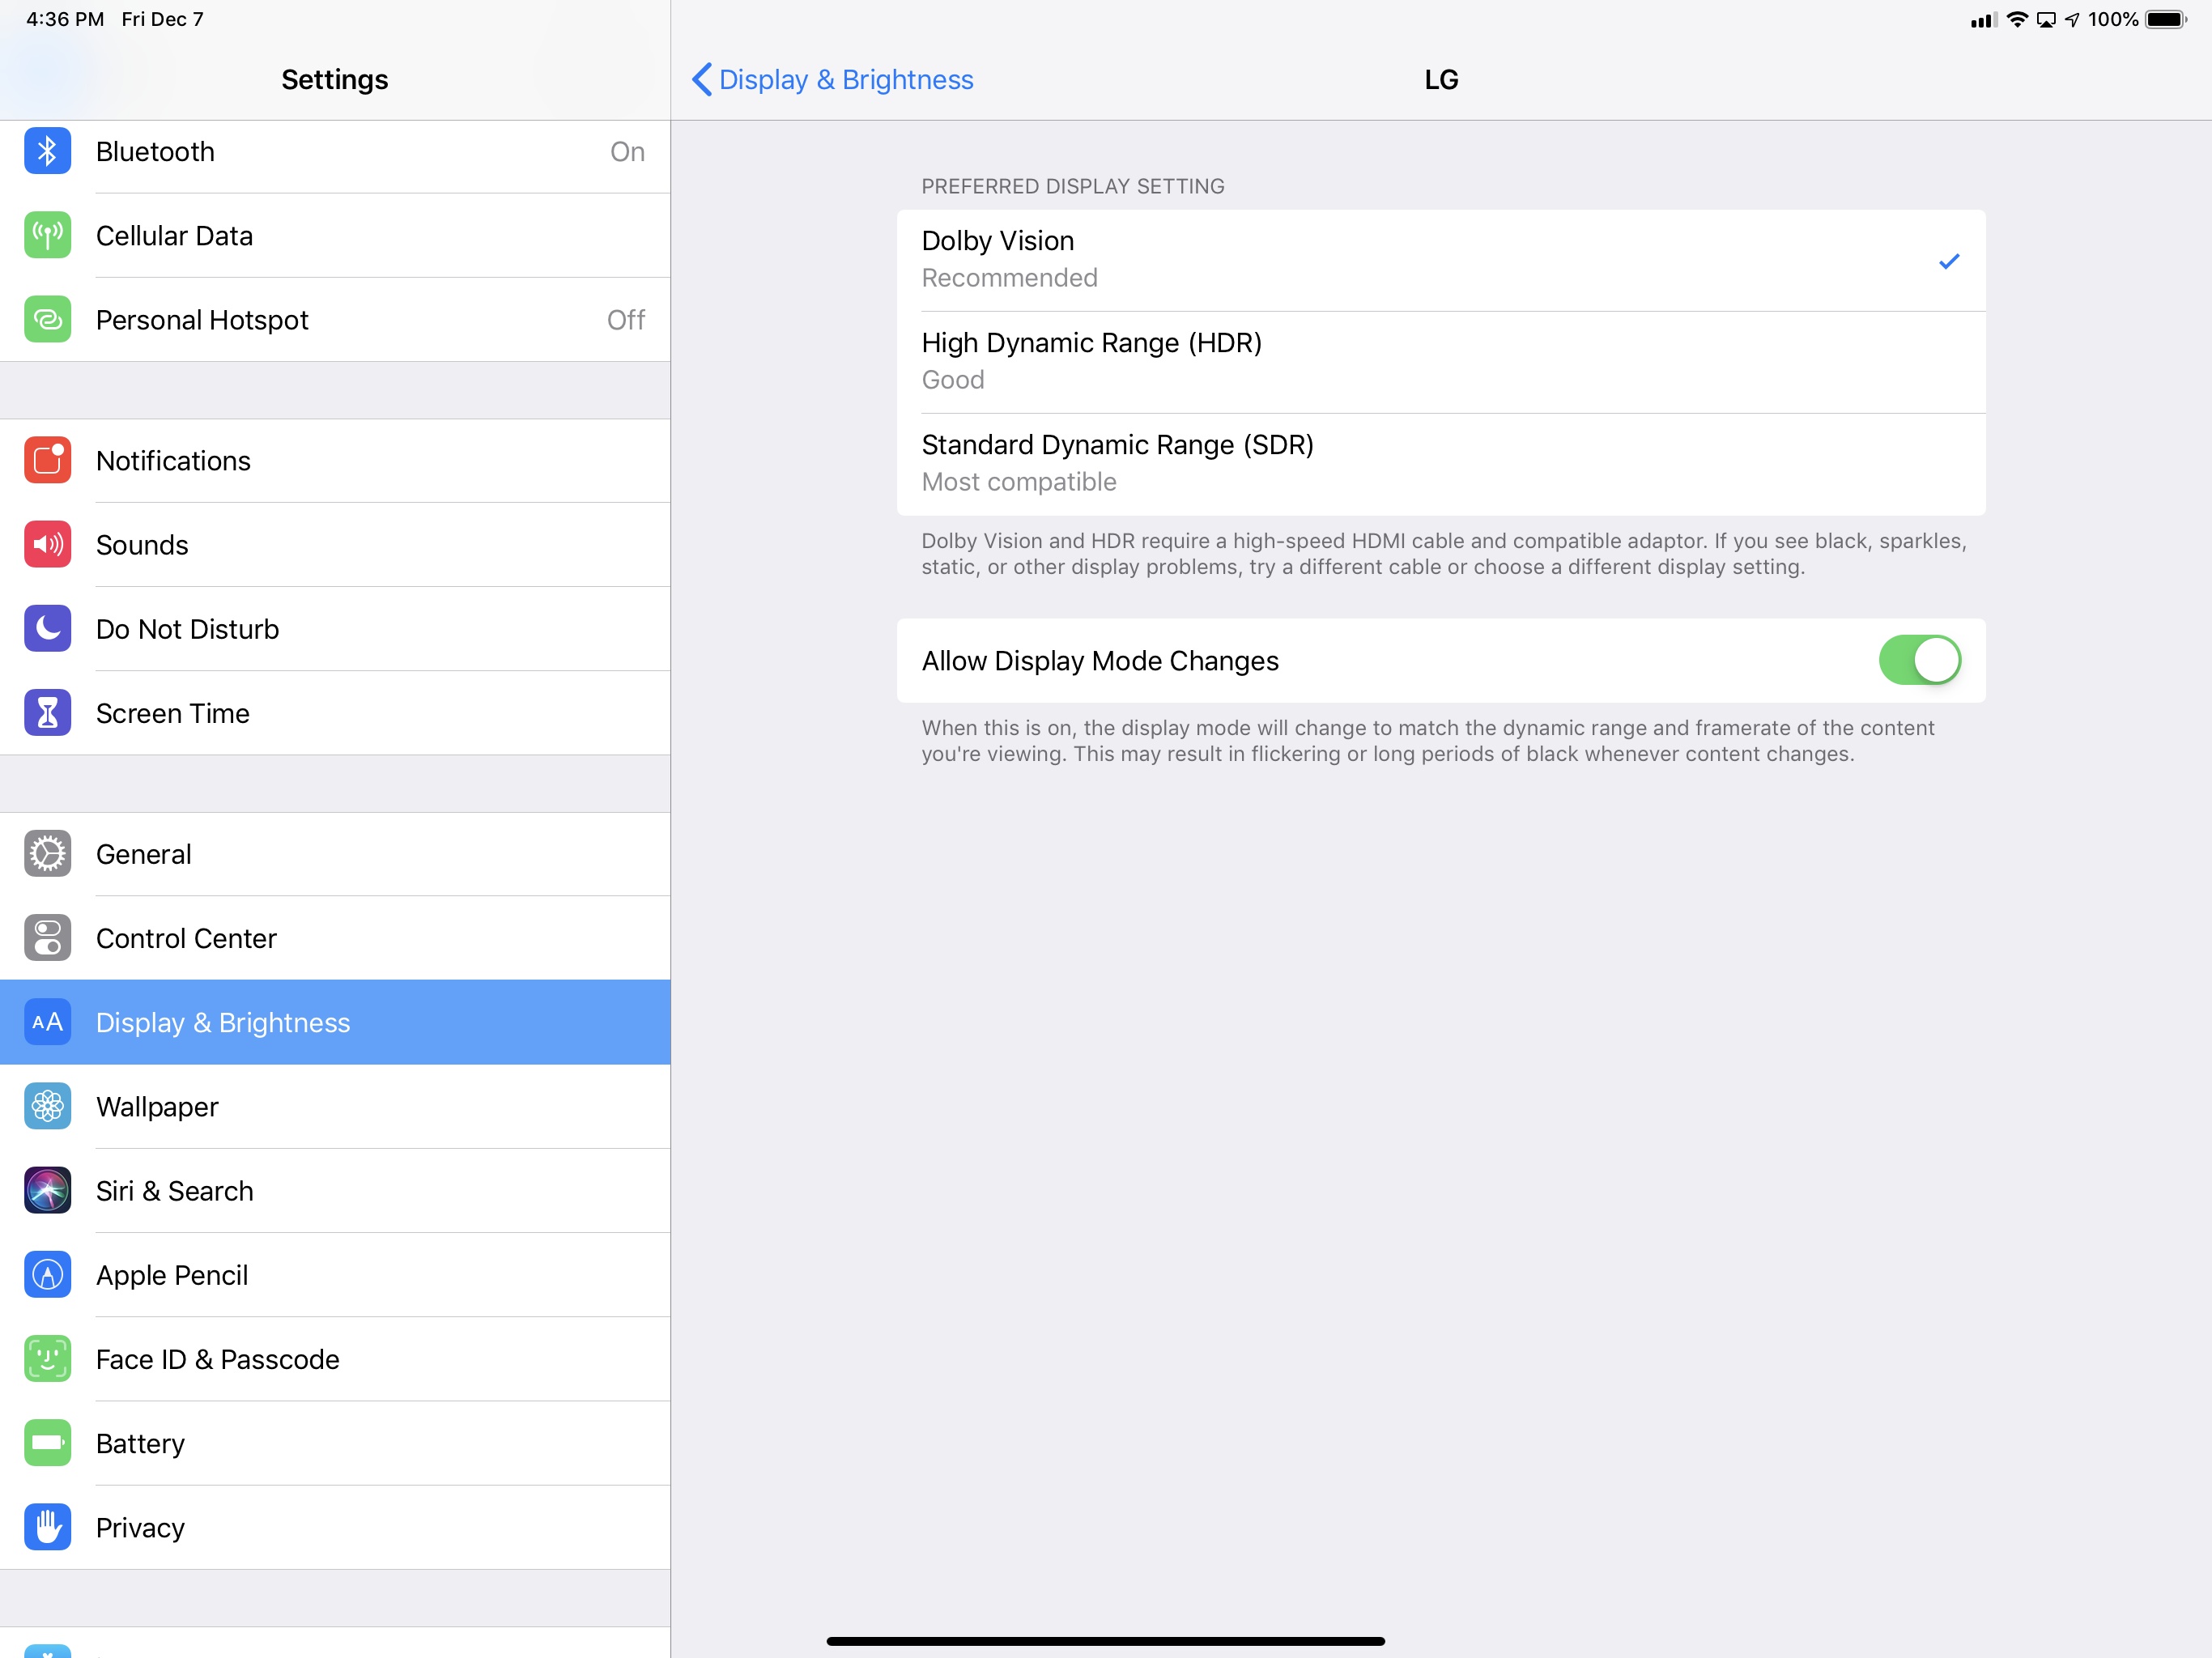Tap the home indicator bar
This screenshot has height=1658, width=2212.
click(x=1105, y=1641)
